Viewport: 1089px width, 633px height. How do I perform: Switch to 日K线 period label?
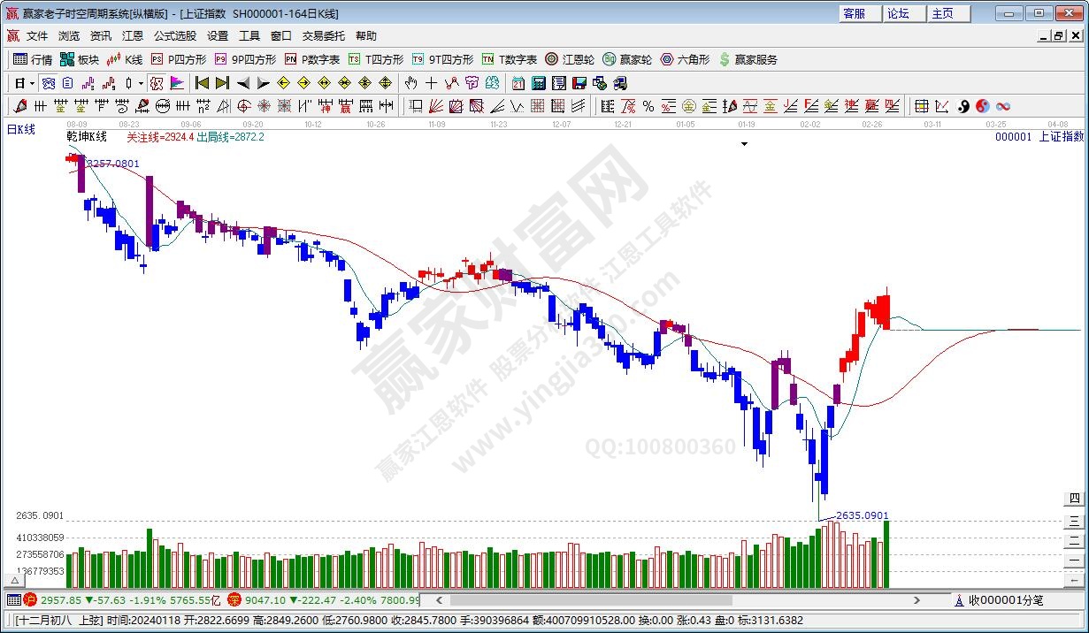click(21, 130)
